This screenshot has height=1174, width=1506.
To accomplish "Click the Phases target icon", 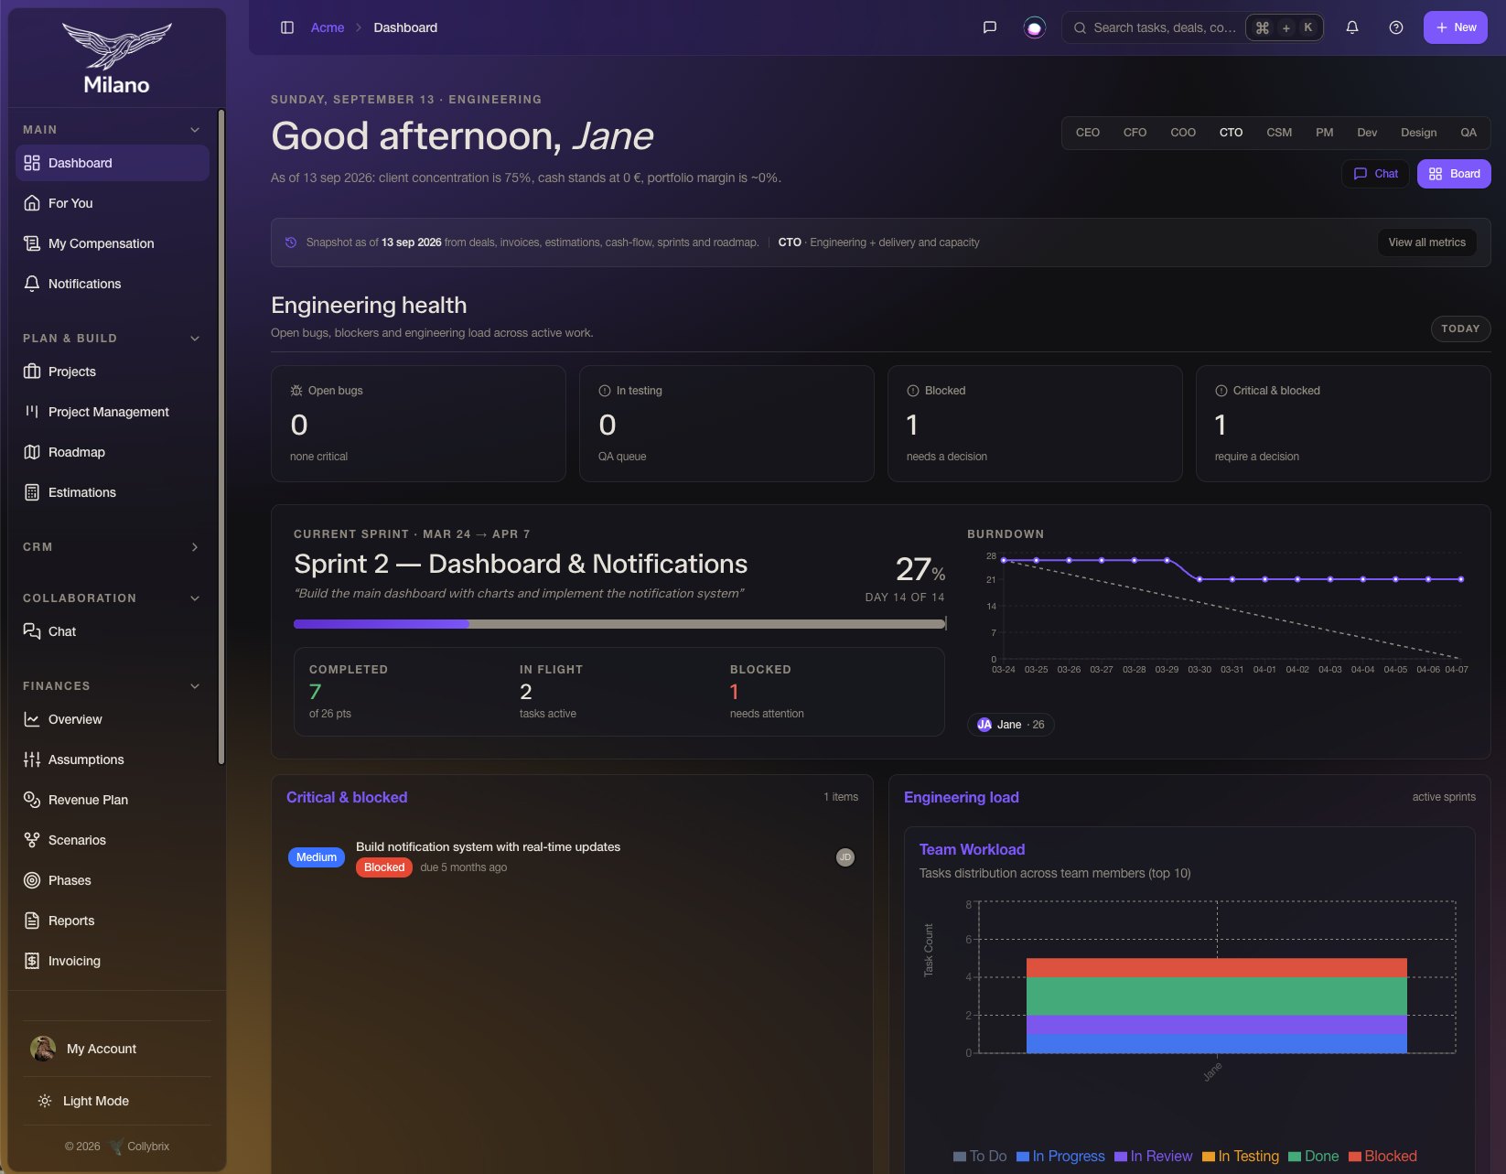I will pyautogui.click(x=32, y=880).
